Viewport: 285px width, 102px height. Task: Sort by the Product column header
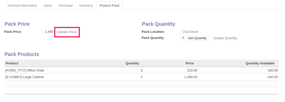click(x=52, y=63)
